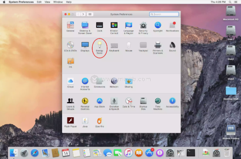Select the Desktop Stuff folder
Image resolution: width=241 pixels, height=159 pixels.
tap(231, 93)
